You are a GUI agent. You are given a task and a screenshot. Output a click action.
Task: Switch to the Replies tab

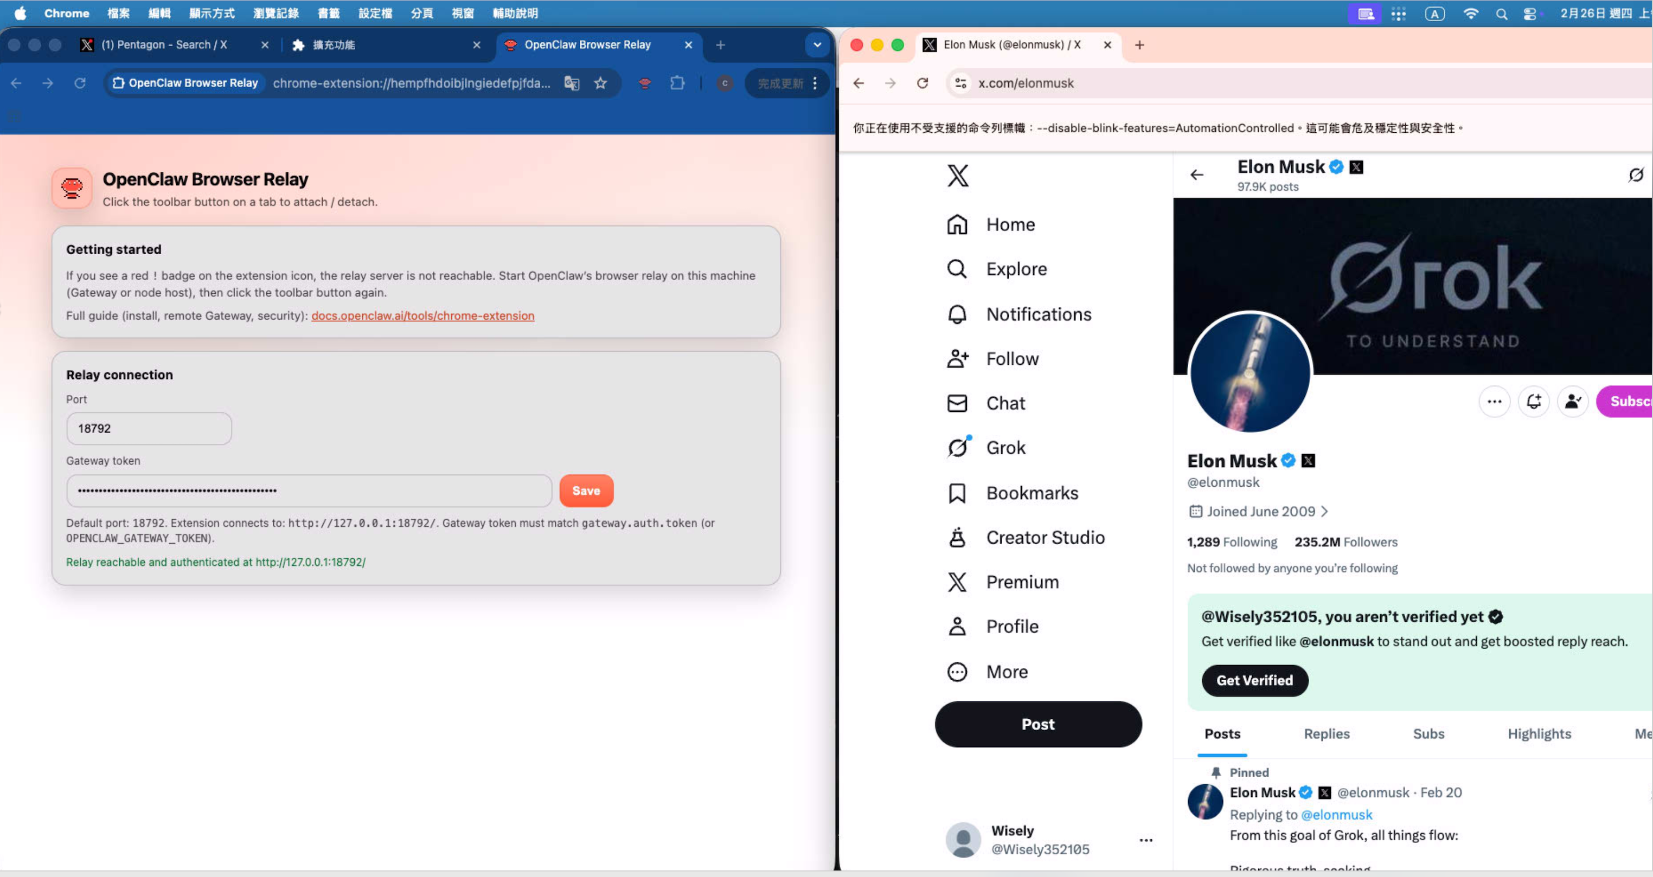tap(1327, 733)
